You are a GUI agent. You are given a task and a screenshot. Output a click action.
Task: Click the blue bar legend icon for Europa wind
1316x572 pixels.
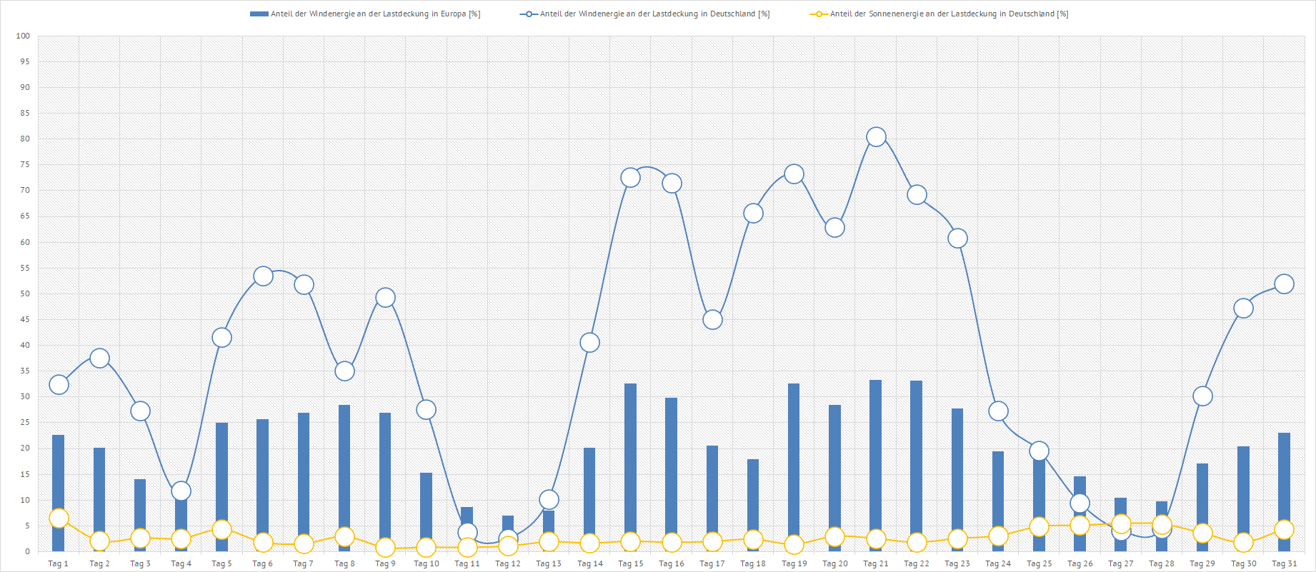coord(259,14)
